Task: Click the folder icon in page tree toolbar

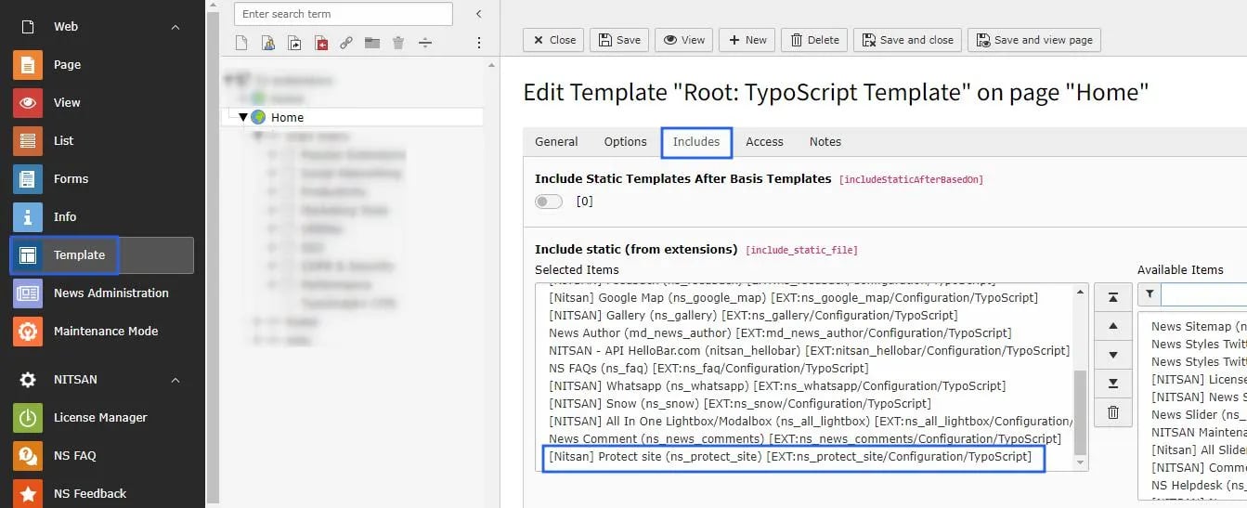Action: click(372, 43)
